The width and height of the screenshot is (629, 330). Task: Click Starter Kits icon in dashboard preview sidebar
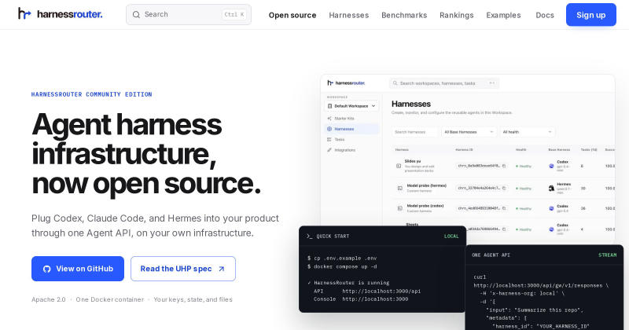click(329, 119)
